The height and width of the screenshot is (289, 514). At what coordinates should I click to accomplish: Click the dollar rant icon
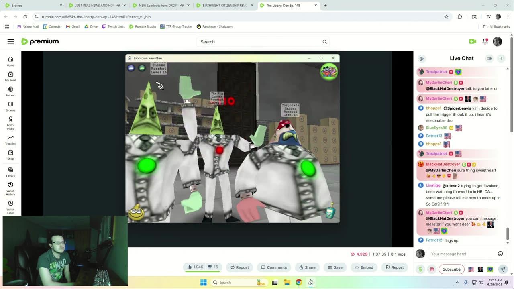[x=420, y=269]
